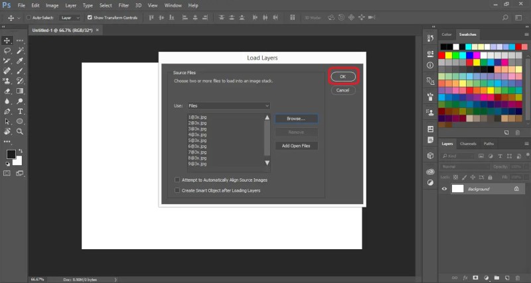
Task: Switch to the Channels tab
Action: 469,144
